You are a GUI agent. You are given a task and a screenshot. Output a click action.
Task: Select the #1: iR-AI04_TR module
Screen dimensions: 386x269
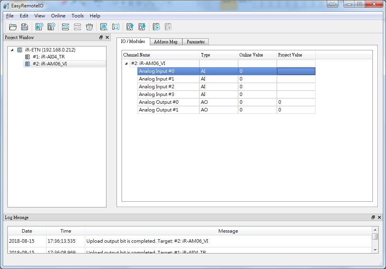48,57
